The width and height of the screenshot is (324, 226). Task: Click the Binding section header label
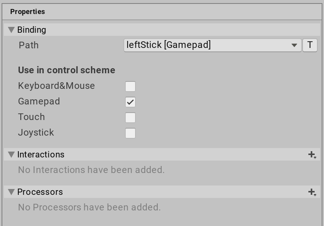32,30
